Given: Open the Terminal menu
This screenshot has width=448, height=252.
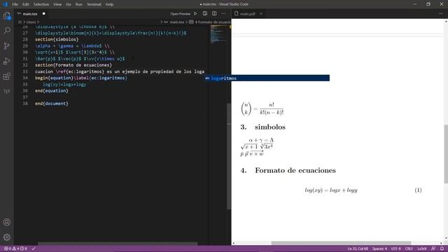Looking at the screenshot, I should tap(94, 4).
